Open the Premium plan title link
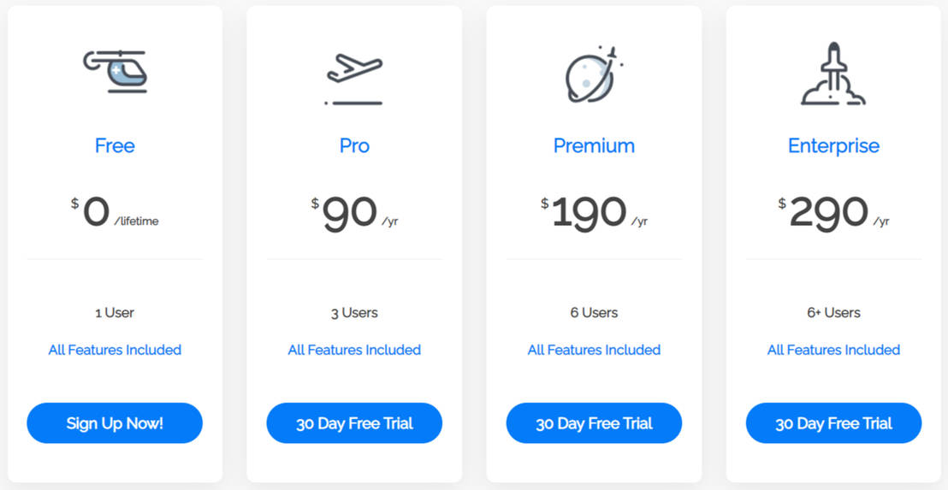 [x=594, y=145]
